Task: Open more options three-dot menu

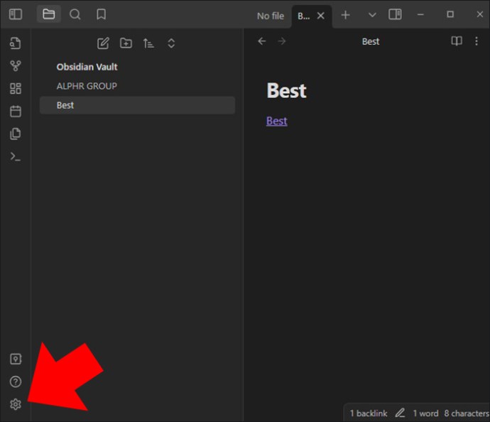Action: pos(477,41)
